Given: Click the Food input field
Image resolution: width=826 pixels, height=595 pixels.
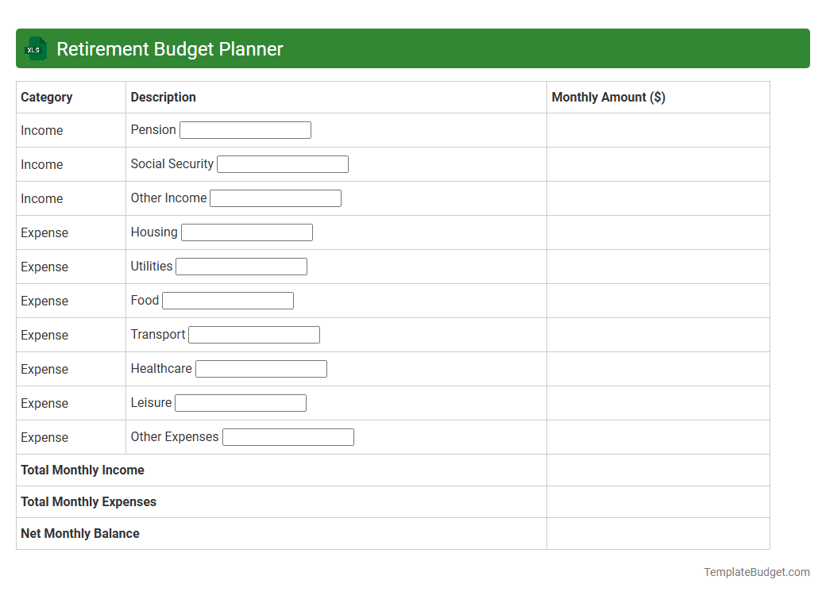Looking at the screenshot, I should (x=227, y=300).
